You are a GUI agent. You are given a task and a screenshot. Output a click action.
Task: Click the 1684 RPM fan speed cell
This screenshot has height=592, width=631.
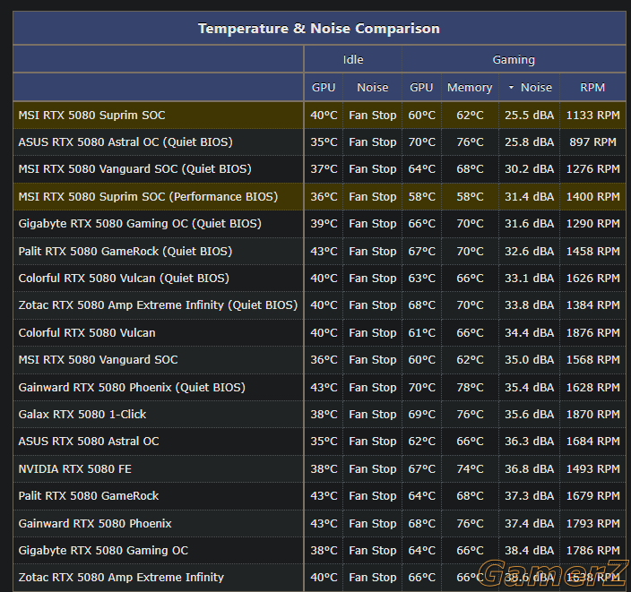point(592,442)
